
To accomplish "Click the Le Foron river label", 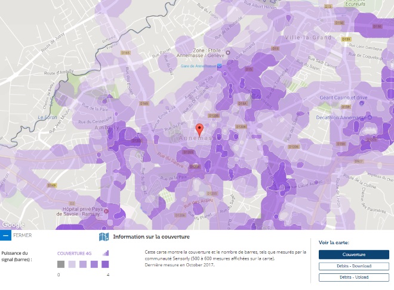I will pyautogui.click(x=48, y=117).
